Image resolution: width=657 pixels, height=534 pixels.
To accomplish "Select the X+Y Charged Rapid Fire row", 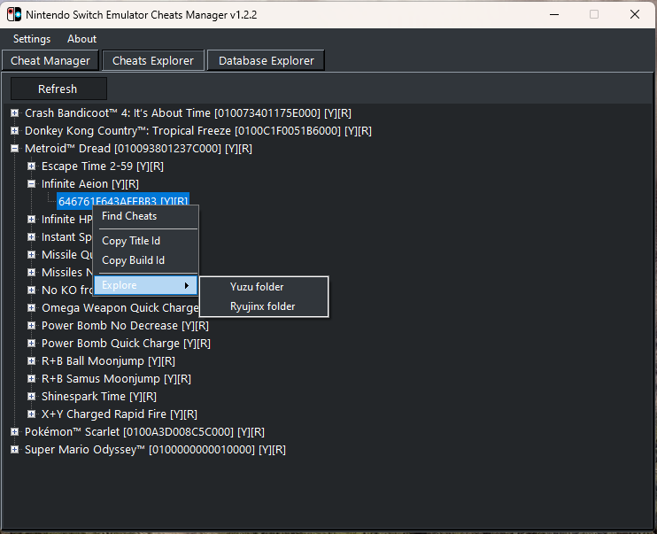I will 119,414.
